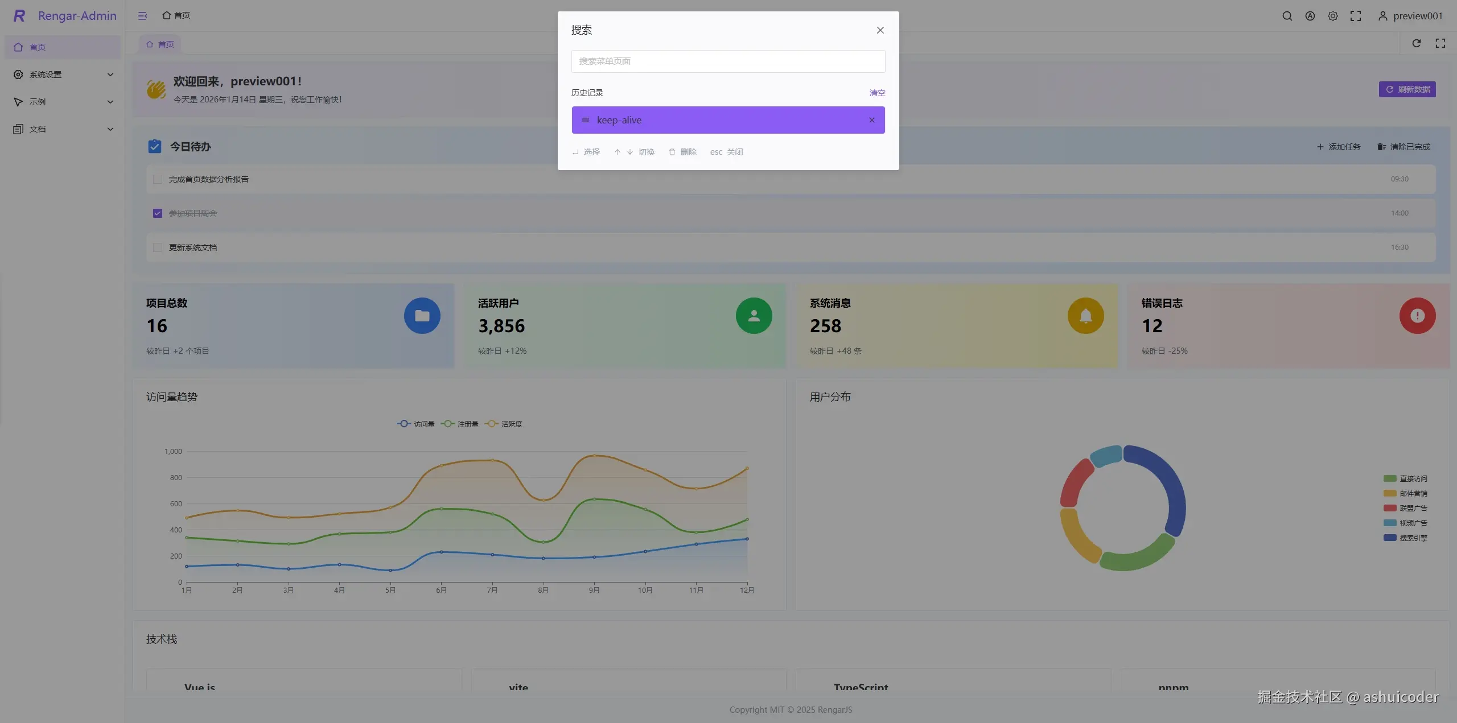The image size is (1457, 723).
Task: Uncheck the 参加项目周会 task checkbox
Action: [158, 213]
